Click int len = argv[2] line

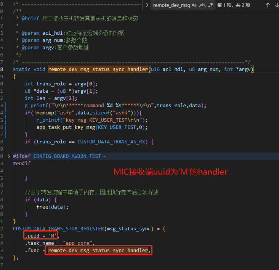[51, 98]
